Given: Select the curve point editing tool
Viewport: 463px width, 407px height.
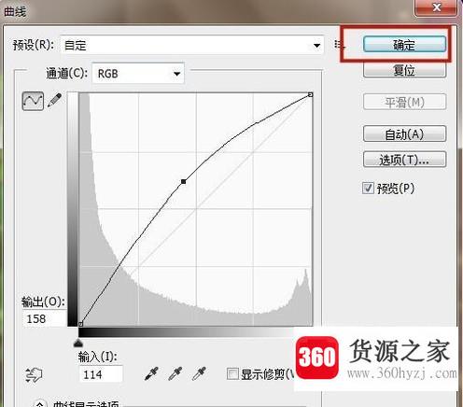Looking at the screenshot, I should [33, 101].
